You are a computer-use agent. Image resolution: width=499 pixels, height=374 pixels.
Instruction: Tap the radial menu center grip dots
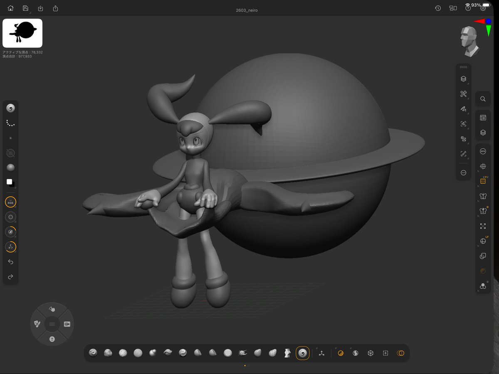click(x=52, y=324)
